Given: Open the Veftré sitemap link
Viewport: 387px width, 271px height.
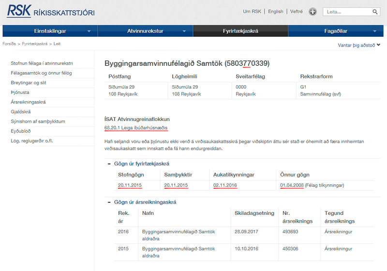Looking at the screenshot, I should pyautogui.click(x=296, y=12).
